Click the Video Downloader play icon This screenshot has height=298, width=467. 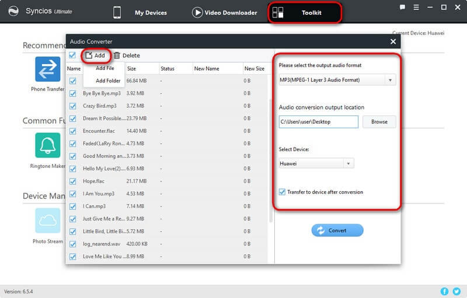tap(197, 12)
